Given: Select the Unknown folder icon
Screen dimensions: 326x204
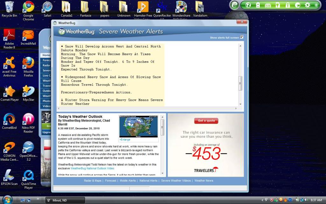Looking at the screenshot, I should click(124, 9).
